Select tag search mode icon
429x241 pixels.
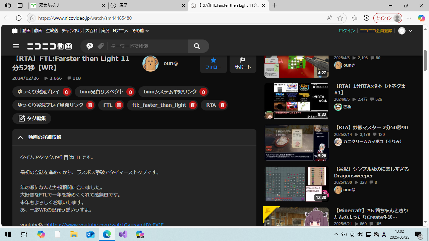click(x=101, y=46)
